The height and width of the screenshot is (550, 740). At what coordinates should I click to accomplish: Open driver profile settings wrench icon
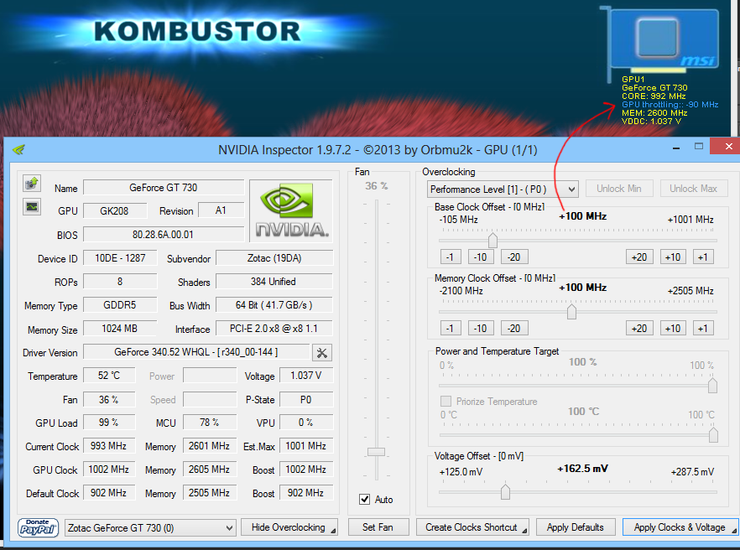[322, 352]
